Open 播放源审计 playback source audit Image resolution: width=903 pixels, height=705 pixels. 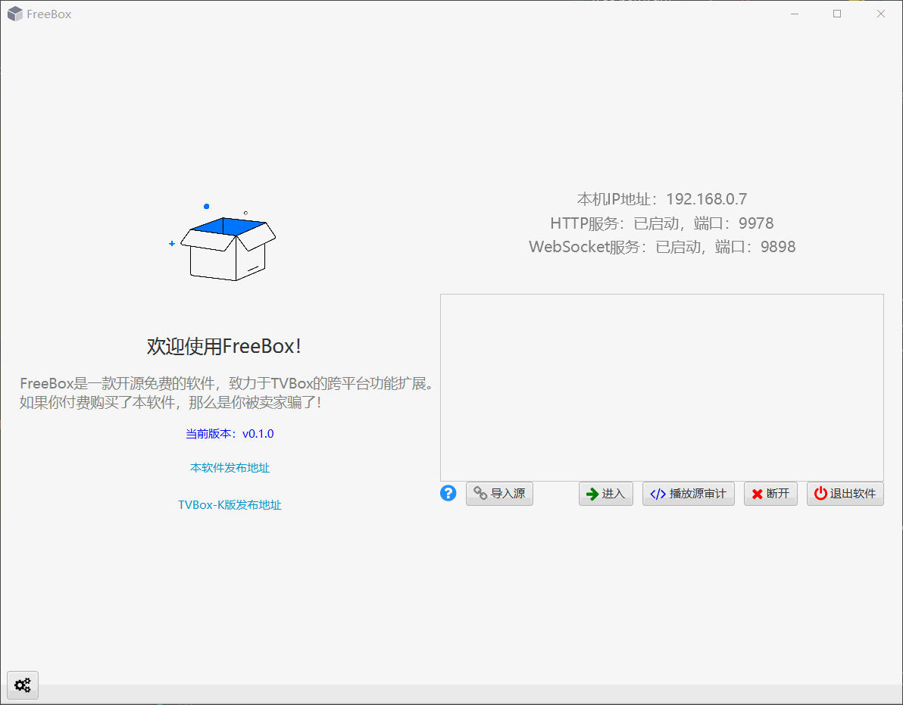pyautogui.click(x=688, y=493)
